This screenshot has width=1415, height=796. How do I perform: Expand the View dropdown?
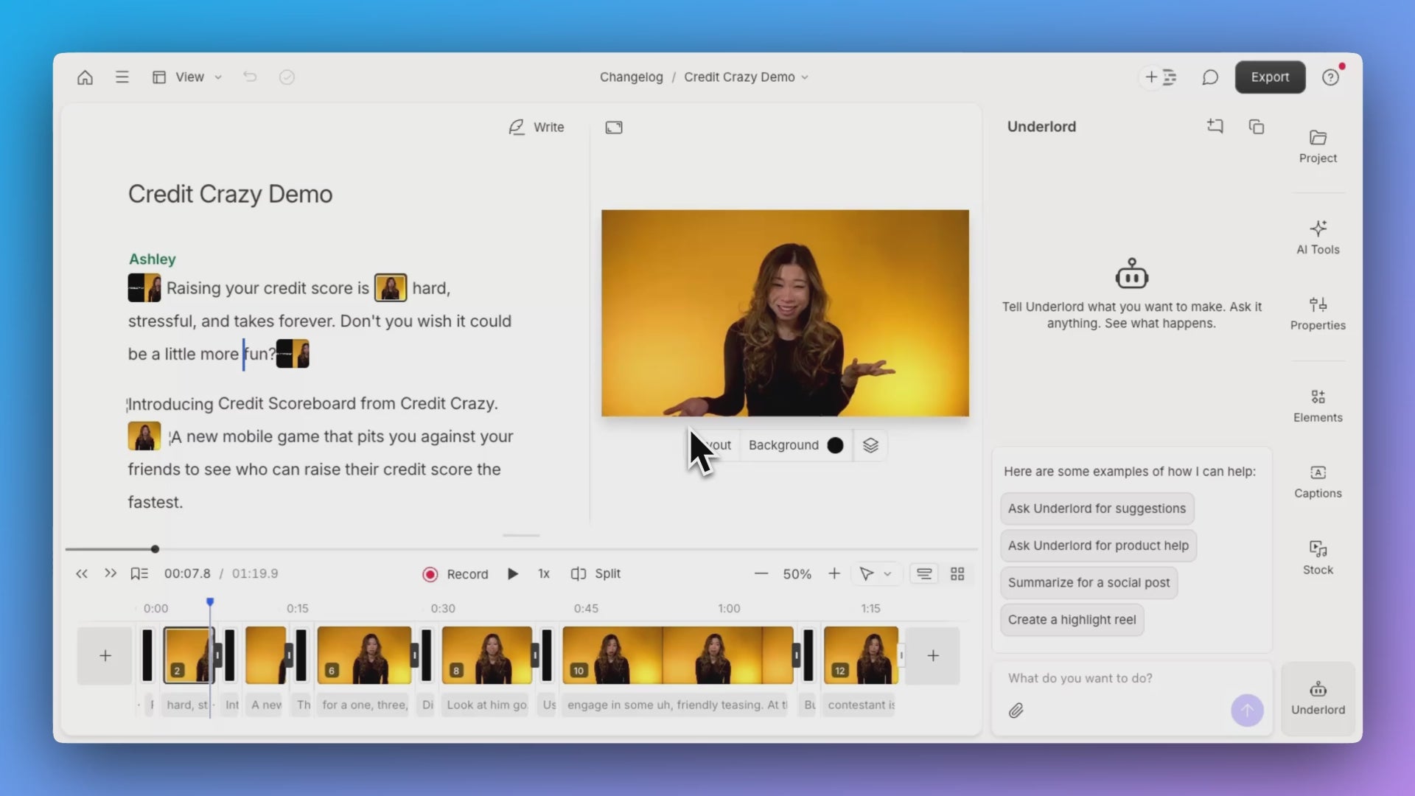coord(188,77)
